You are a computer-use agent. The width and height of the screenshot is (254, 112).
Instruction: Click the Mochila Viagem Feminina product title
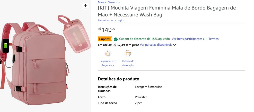pos(167,11)
